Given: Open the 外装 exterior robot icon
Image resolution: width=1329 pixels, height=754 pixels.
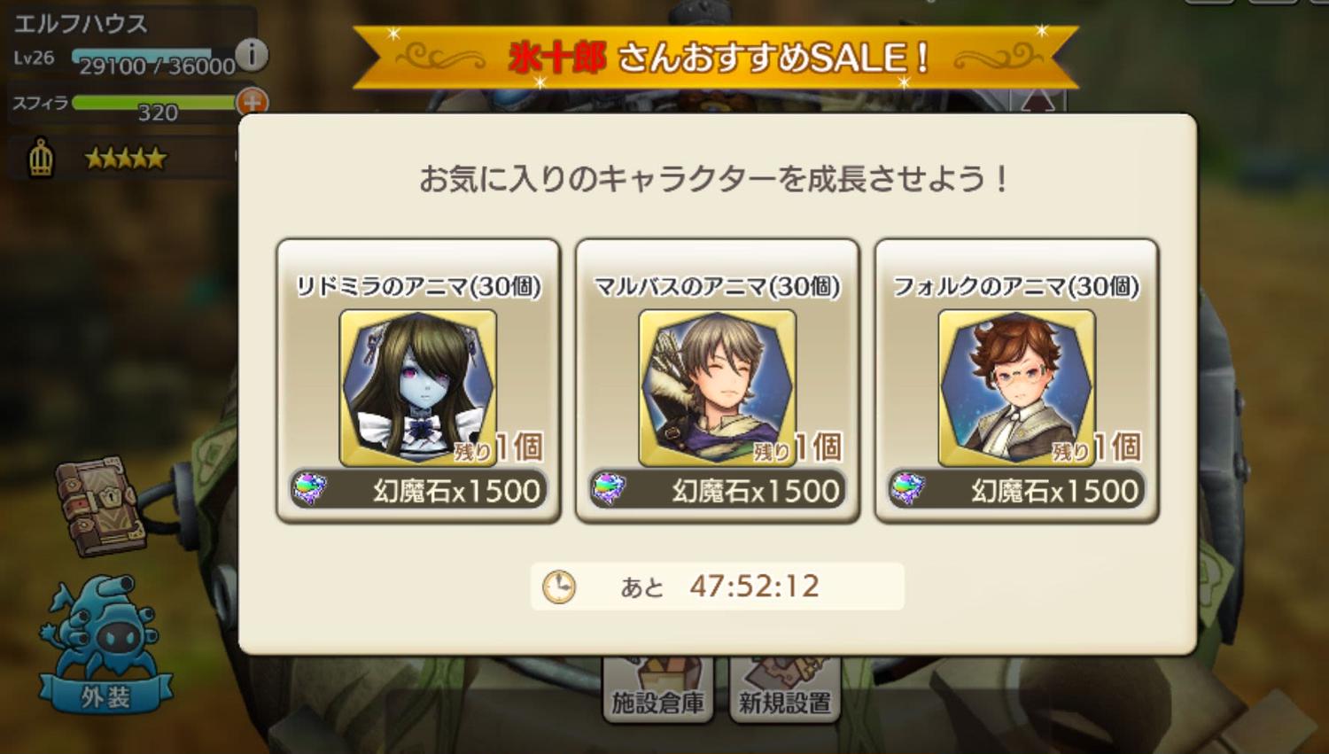Looking at the screenshot, I should (x=103, y=644).
